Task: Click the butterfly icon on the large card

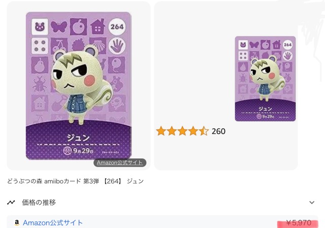Action: [59, 27]
